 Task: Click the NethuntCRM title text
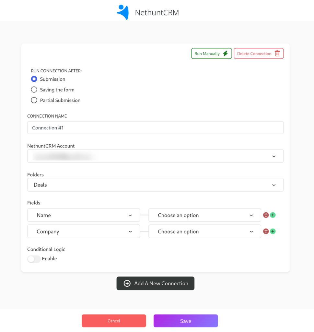click(x=157, y=13)
